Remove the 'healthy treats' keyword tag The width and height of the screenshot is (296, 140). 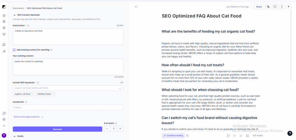53,94
